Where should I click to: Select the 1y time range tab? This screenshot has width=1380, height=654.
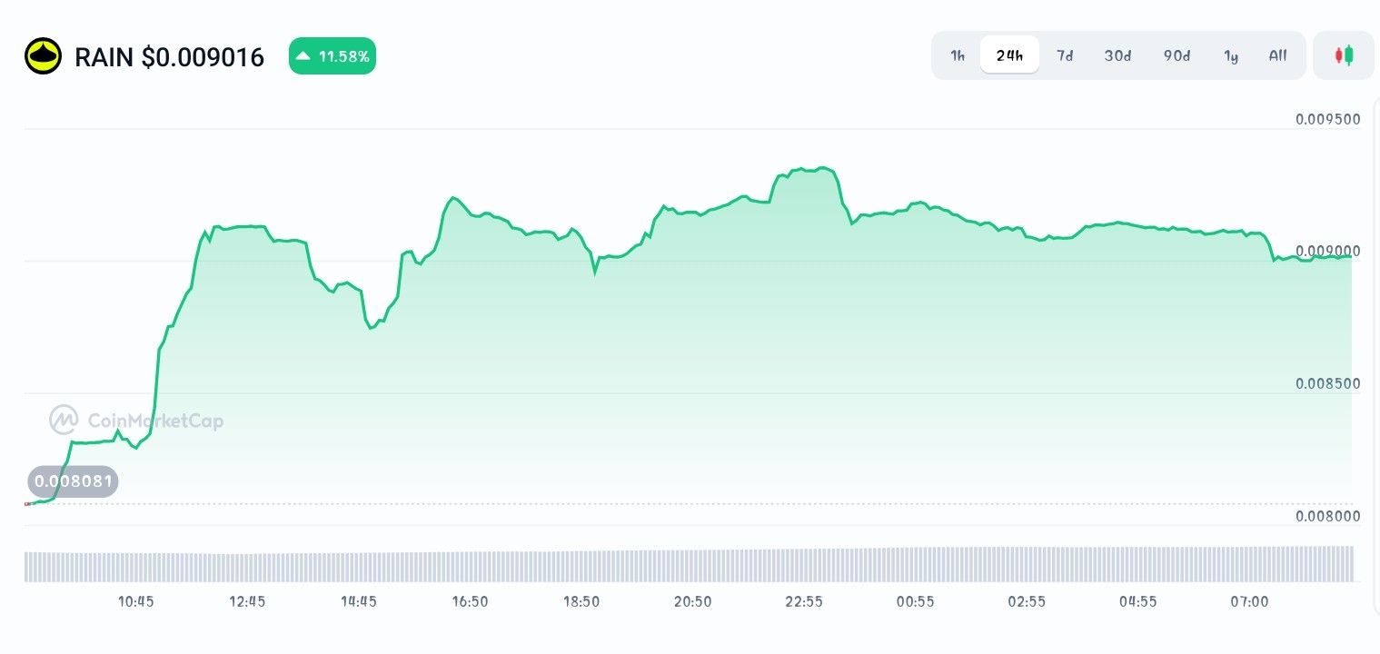click(1231, 55)
